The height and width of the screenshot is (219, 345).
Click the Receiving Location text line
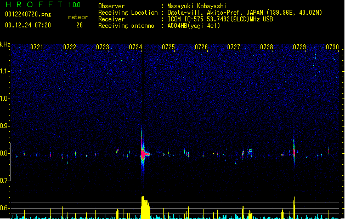tap(210, 13)
